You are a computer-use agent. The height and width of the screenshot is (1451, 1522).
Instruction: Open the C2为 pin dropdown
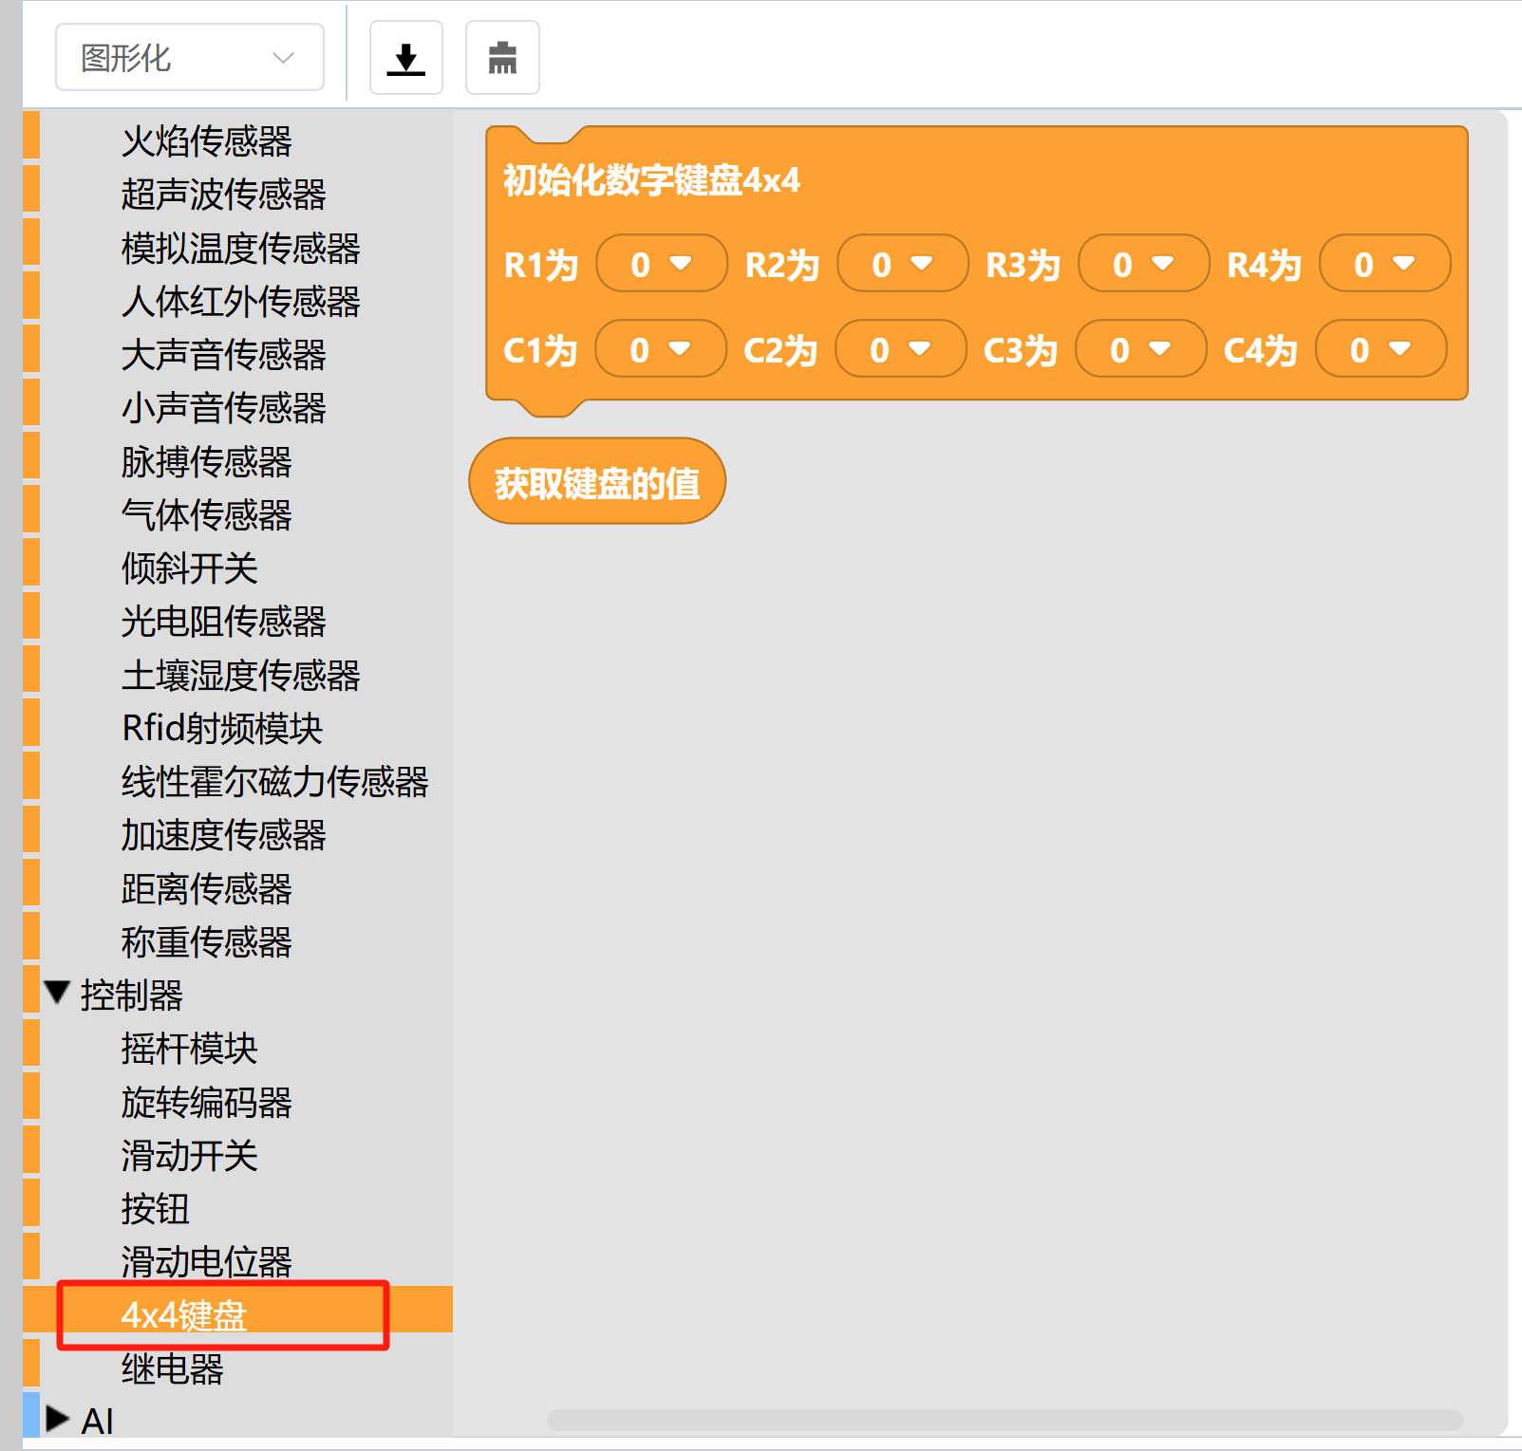[900, 349]
